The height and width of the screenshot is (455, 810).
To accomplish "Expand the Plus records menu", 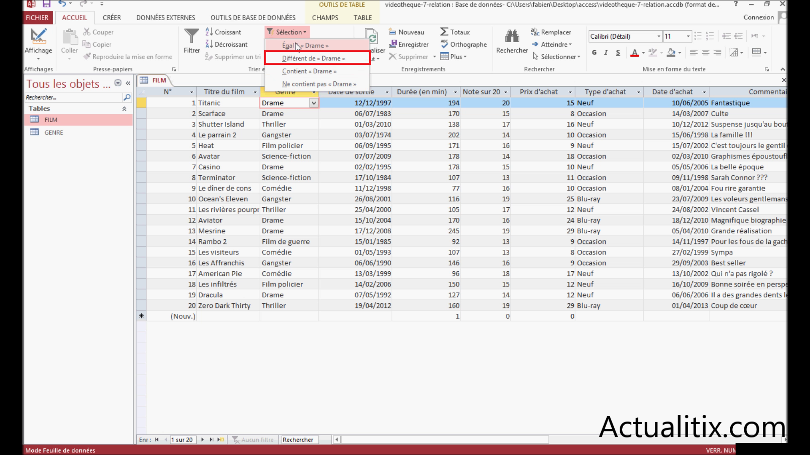I will (x=454, y=56).
